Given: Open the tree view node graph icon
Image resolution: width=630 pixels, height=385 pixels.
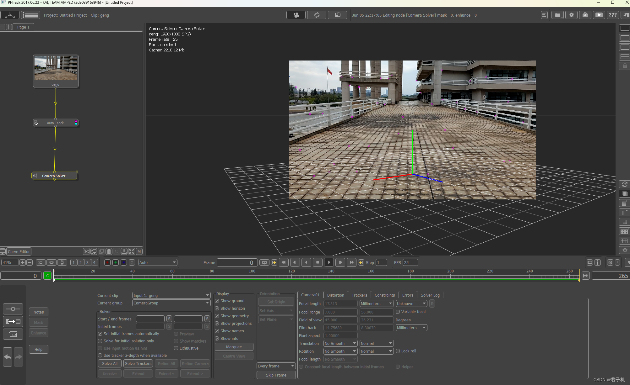Looking at the screenshot, I should pyautogui.click(x=10, y=15).
